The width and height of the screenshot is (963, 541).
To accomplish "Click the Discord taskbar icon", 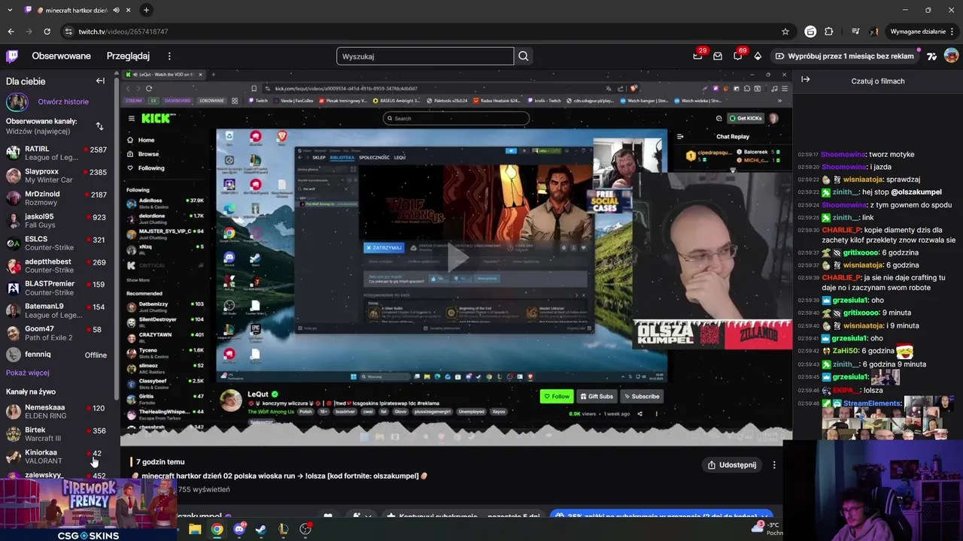I will [239, 529].
